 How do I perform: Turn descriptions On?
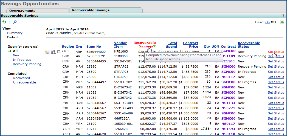point(267,22)
